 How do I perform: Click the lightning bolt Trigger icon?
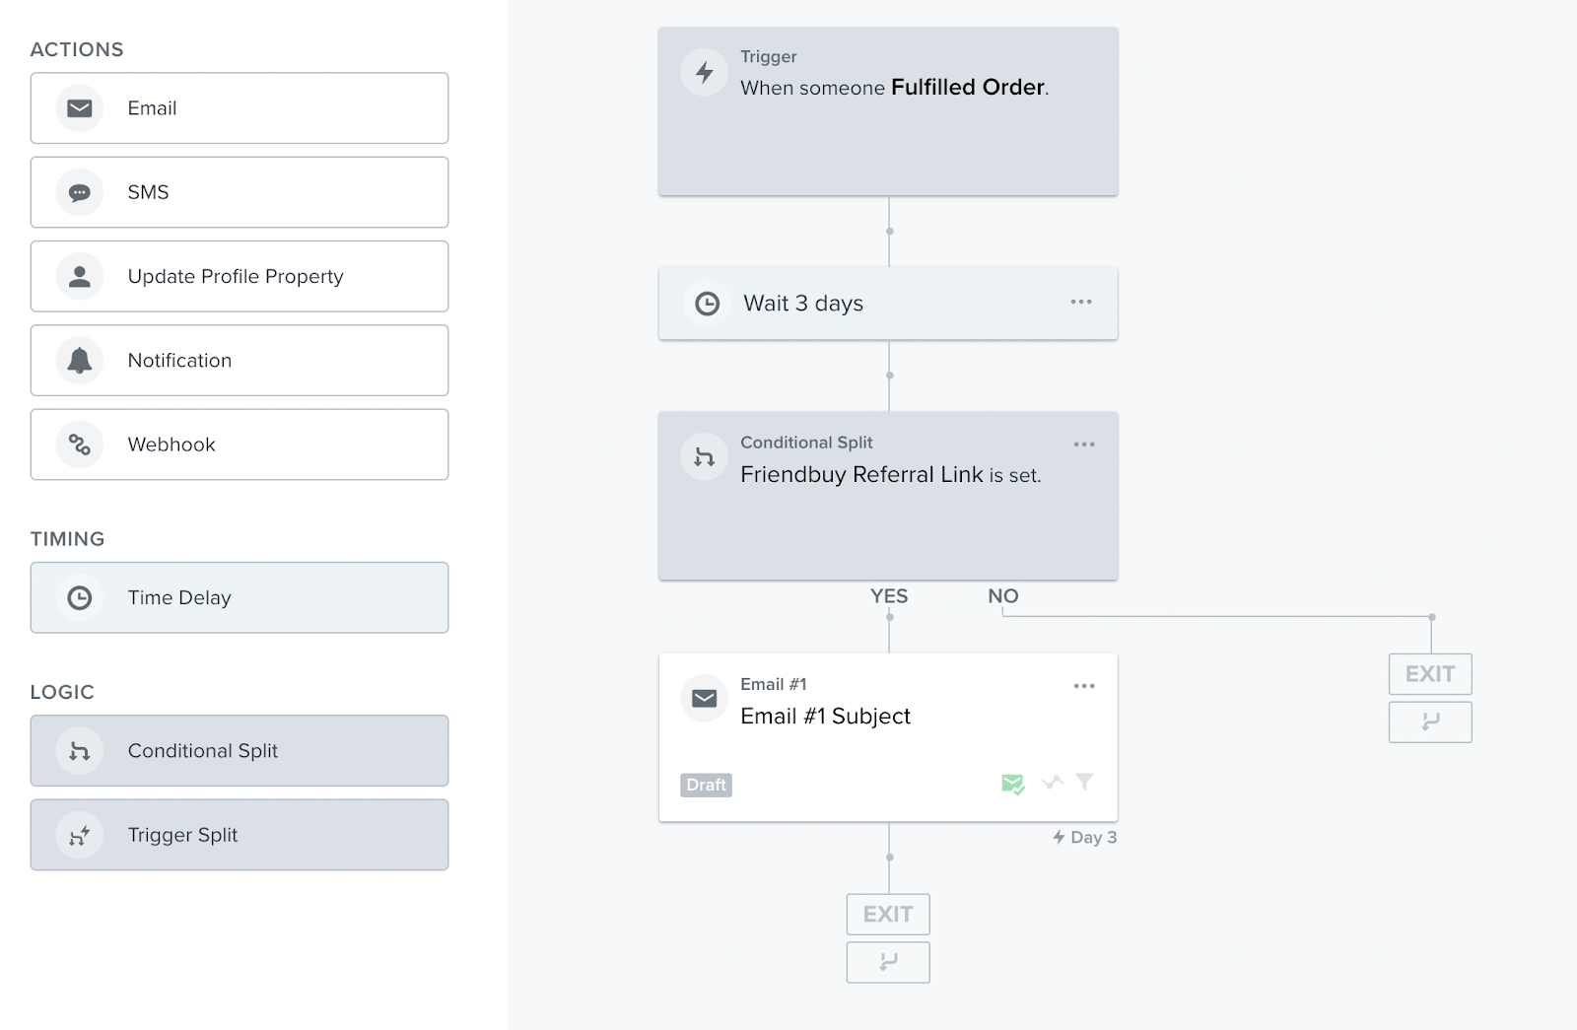pyautogui.click(x=705, y=73)
